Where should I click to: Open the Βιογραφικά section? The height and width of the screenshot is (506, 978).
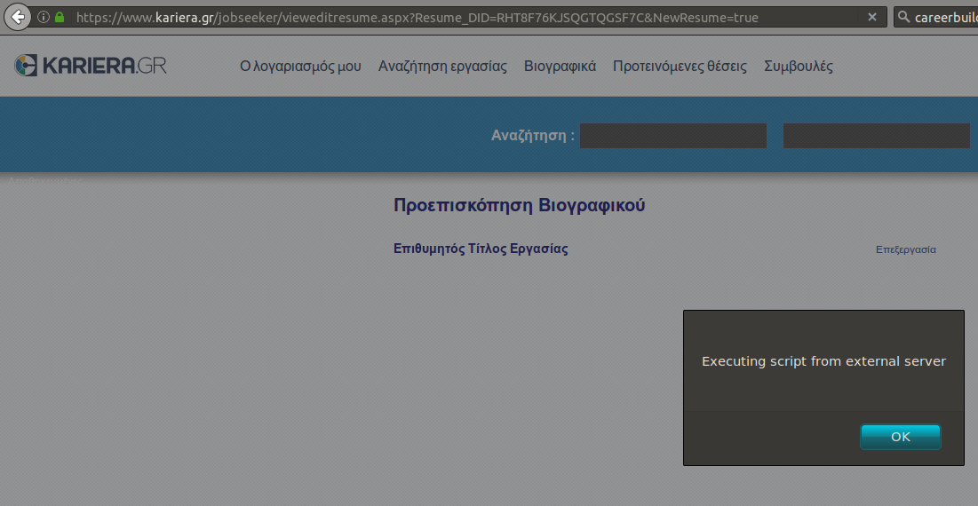click(560, 67)
